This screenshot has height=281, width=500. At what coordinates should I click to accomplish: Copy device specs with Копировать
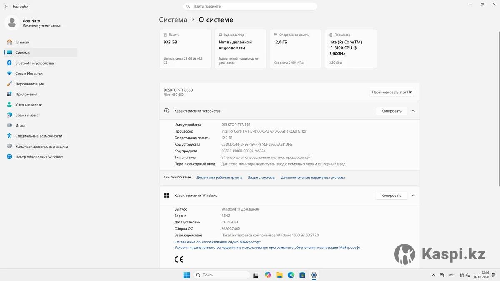391,111
